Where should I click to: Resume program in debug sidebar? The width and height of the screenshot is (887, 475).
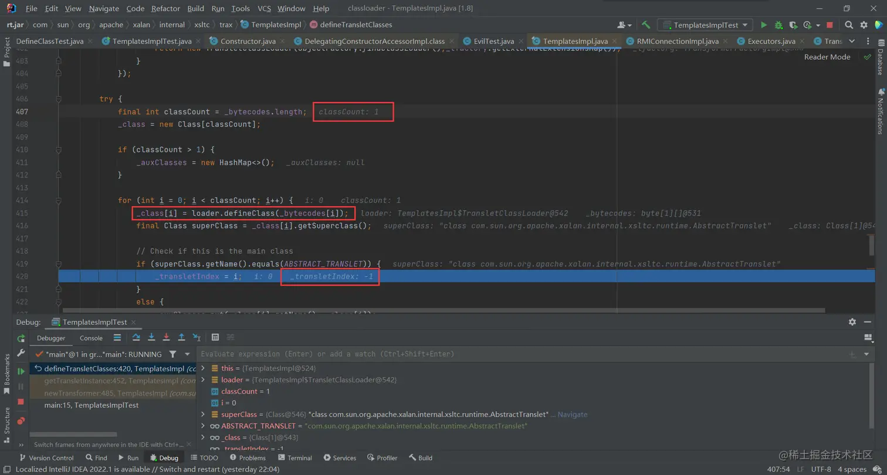21,371
